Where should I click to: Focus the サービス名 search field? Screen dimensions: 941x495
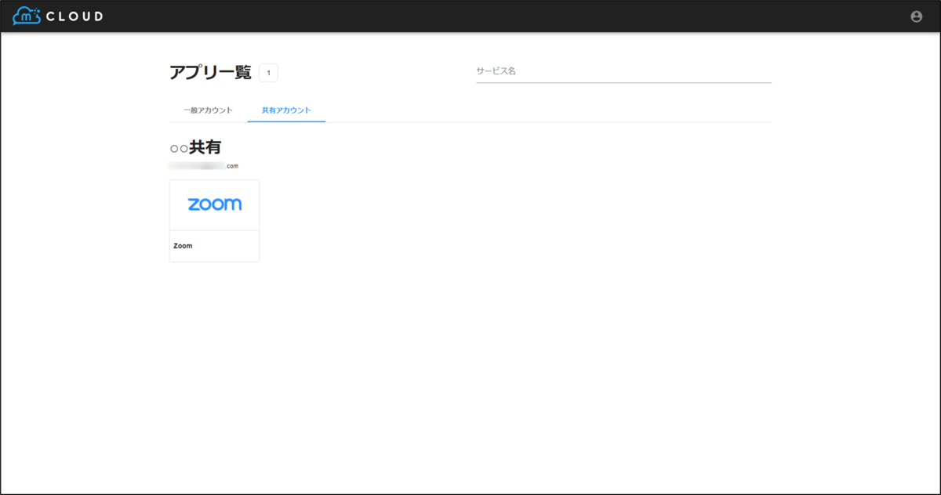coord(623,71)
